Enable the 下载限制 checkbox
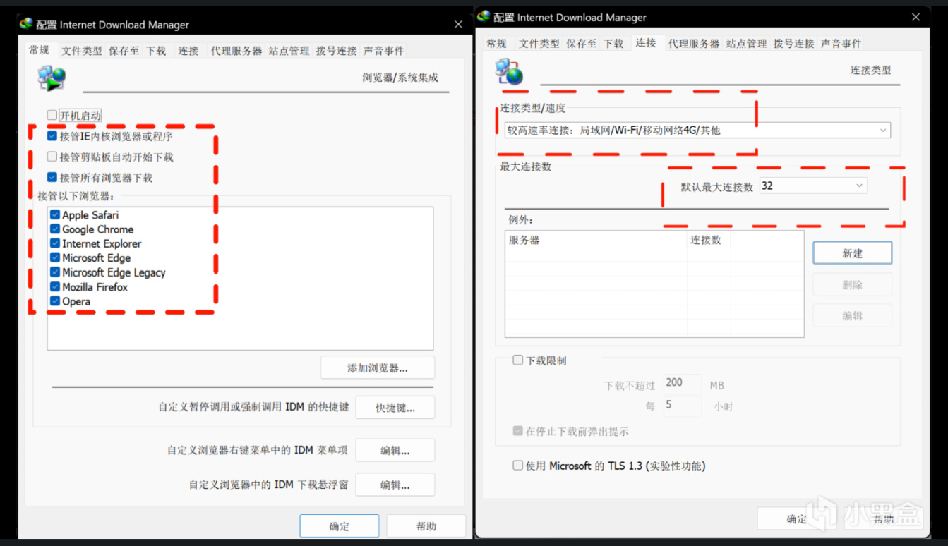Screen dimensions: 948x546 (x=518, y=360)
